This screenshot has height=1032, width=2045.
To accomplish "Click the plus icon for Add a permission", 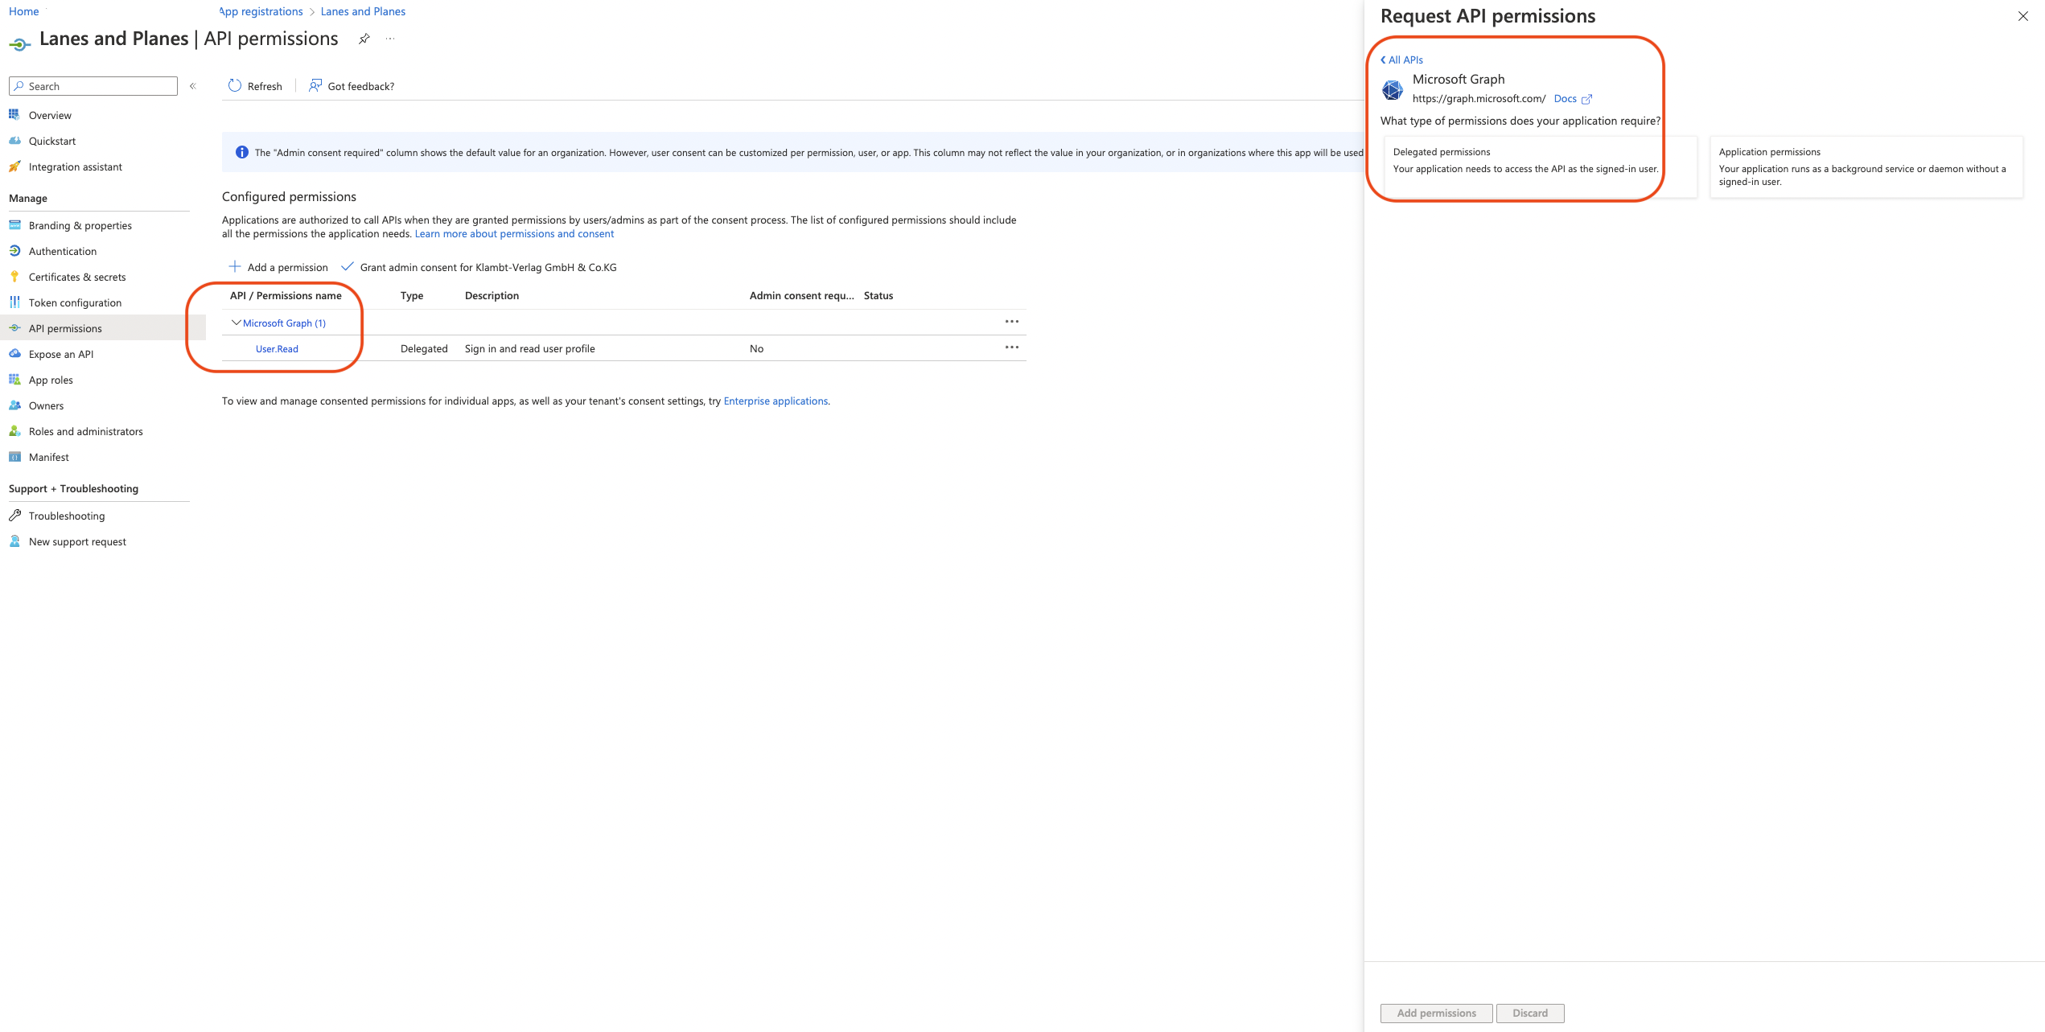I will tap(235, 266).
